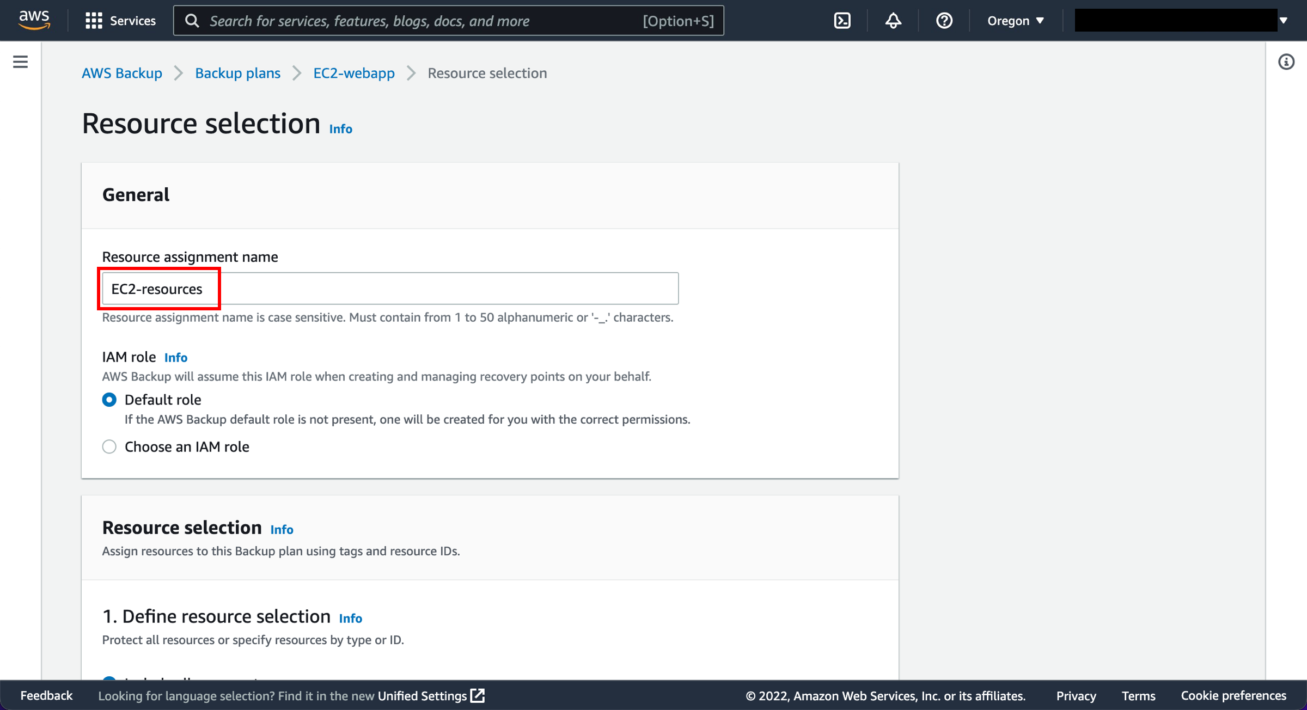Click Info link next to IAM role

[x=175, y=357]
